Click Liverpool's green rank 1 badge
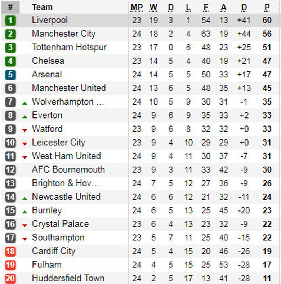Image resolution: width=281 pixels, height=284 pixels. 10,21
